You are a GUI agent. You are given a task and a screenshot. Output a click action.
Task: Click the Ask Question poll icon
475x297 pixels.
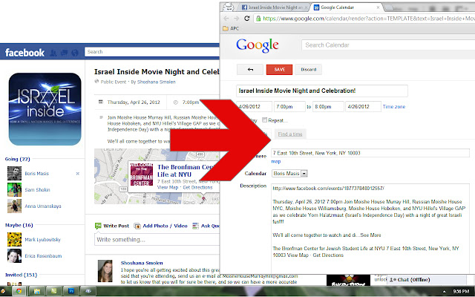tap(196, 226)
